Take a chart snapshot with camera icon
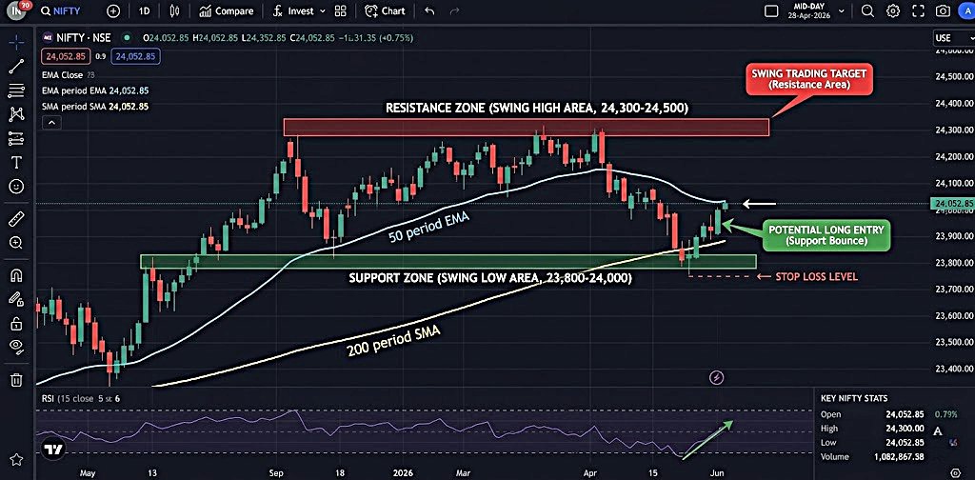975x480 pixels. click(x=944, y=10)
